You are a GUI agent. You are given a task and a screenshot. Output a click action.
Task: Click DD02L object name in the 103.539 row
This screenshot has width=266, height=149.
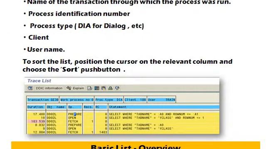[x=52, y=121]
